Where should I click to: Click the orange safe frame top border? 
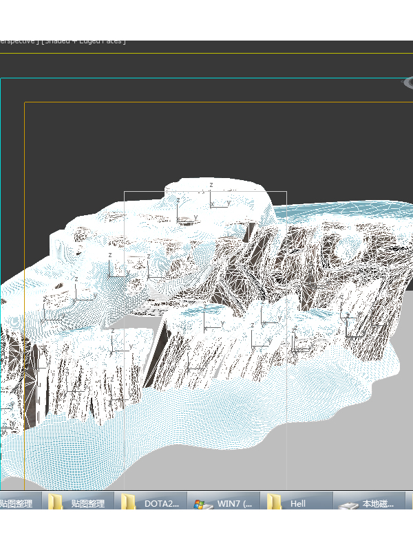pyautogui.click(x=206, y=102)
